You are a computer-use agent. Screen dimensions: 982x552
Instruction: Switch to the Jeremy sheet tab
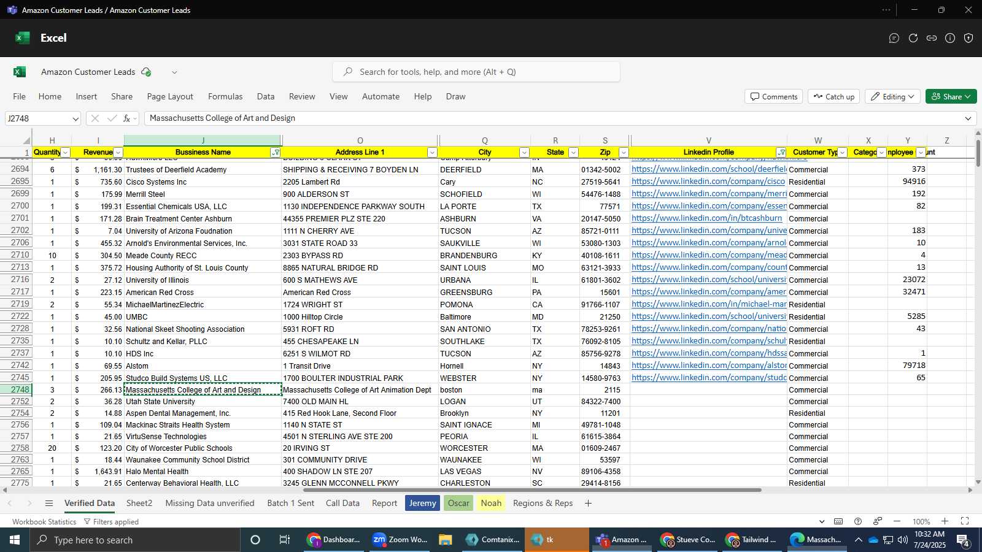click(x=422, y=503)
